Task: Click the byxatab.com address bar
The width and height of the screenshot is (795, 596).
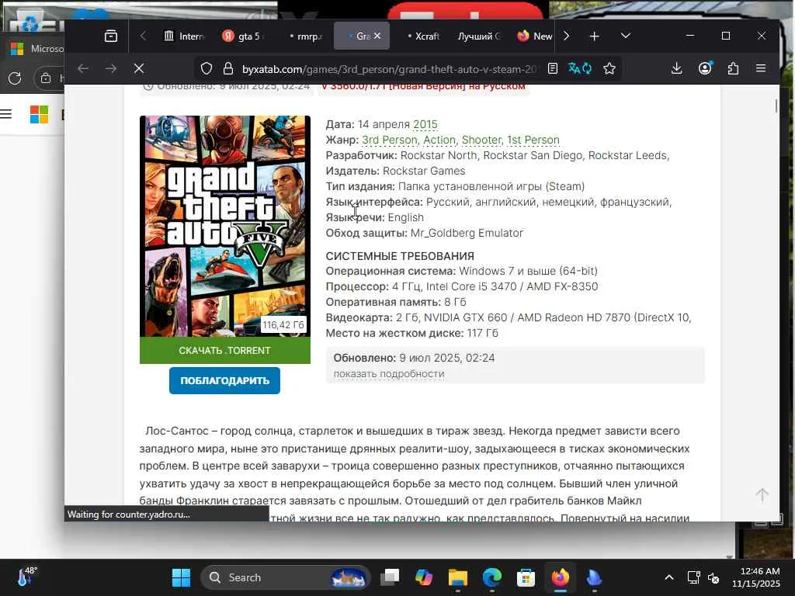Action: point(390,69)
